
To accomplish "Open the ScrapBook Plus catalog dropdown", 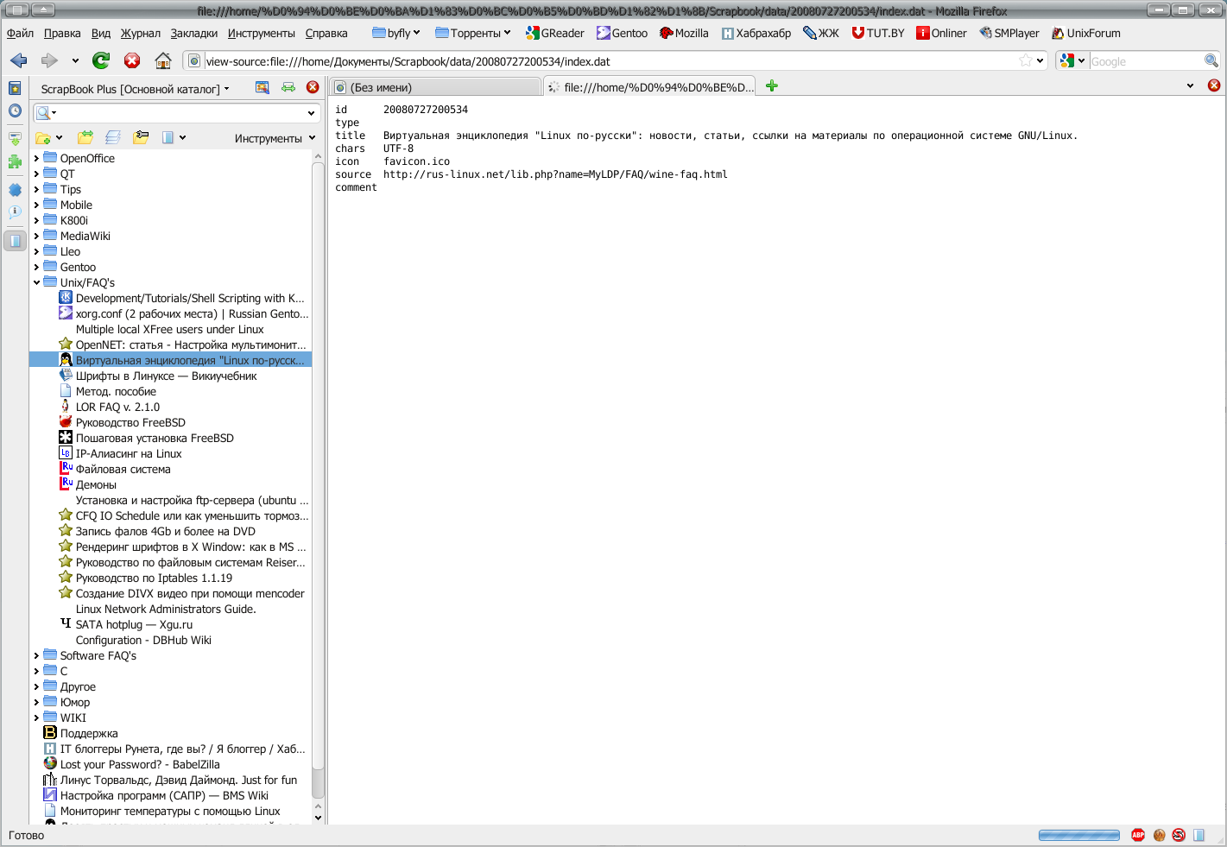I will [x=136, y=88].
